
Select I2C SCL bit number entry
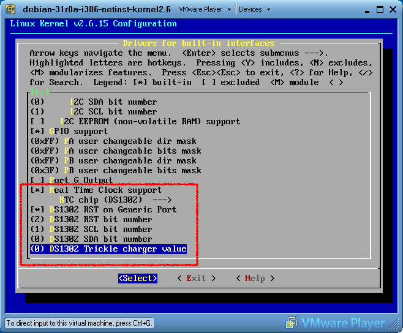click(x=94, y=112)
